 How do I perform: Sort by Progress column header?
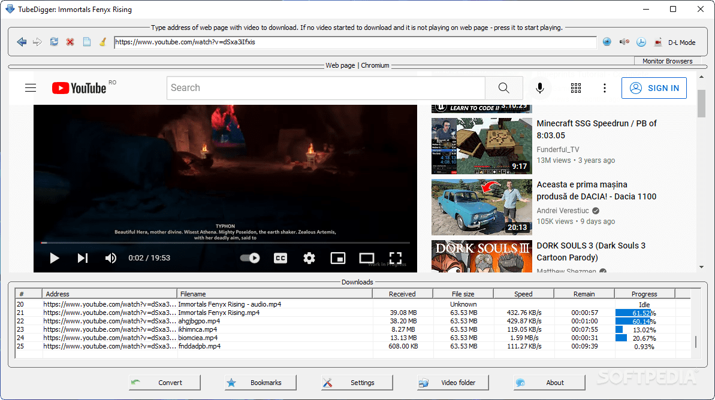(644, 294)
